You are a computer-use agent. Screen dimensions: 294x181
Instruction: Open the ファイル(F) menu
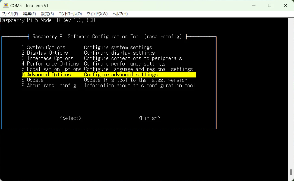click(10, 14)
